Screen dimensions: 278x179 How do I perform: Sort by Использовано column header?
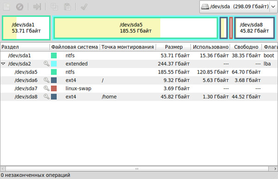pyautogui.click(x=210, y=47)
